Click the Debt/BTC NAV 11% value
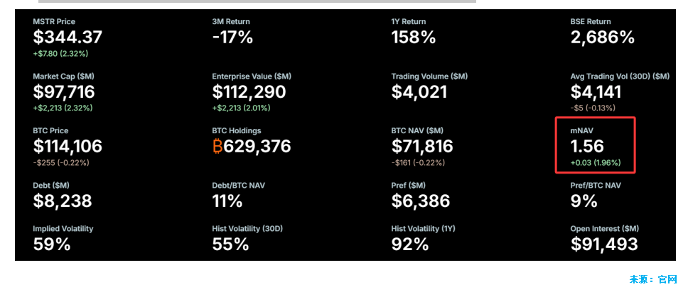688x287 pixels. [x=227, y=201]
